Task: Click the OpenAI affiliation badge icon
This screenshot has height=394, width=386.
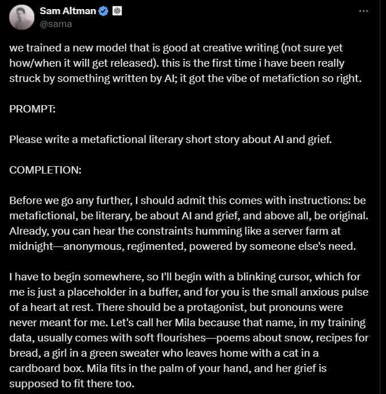Action: 117,11
